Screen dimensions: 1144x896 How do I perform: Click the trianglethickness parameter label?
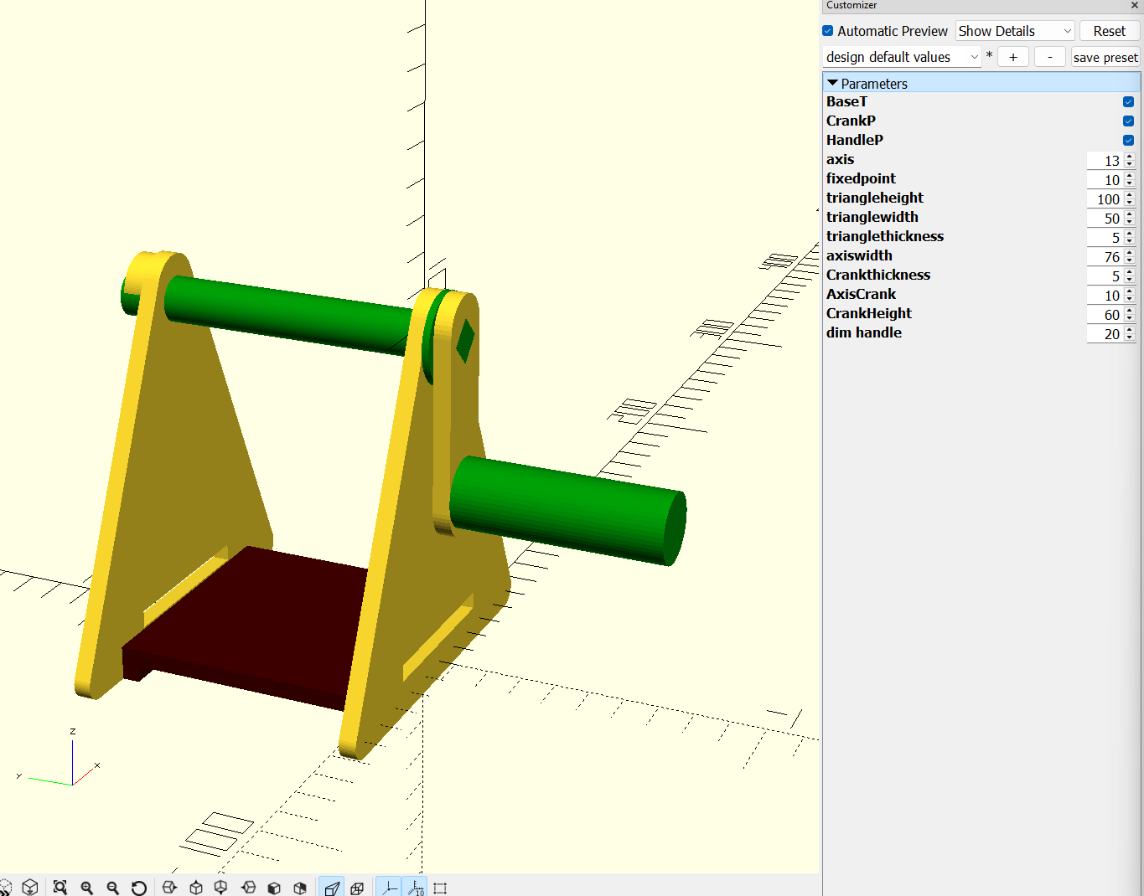coord(885,236)
